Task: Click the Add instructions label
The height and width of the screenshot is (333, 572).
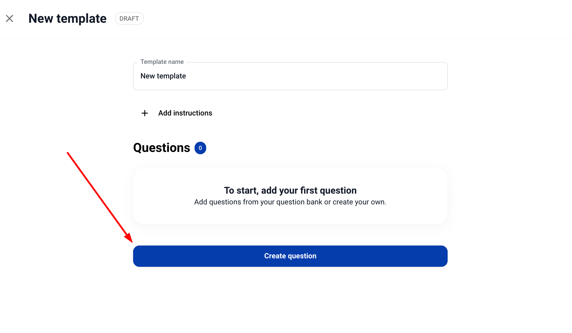Action: click(x=185, y=113)
